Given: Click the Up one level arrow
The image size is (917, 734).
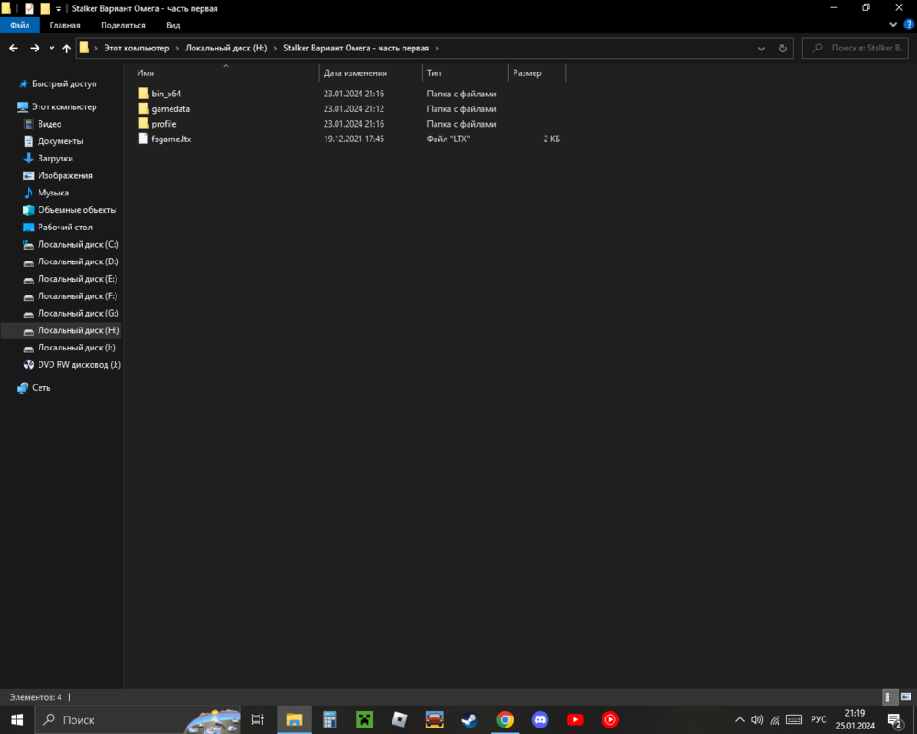Looking at the screenshot, I should tap(67, 48).
